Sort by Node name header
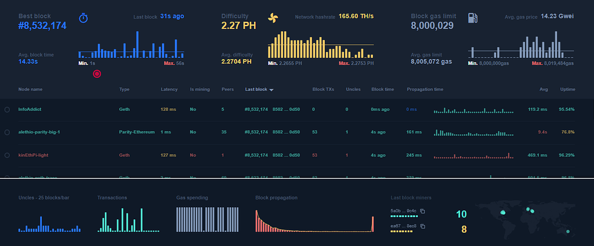Image resolution: width=594 pixels, height=246 pixels. 30,89
